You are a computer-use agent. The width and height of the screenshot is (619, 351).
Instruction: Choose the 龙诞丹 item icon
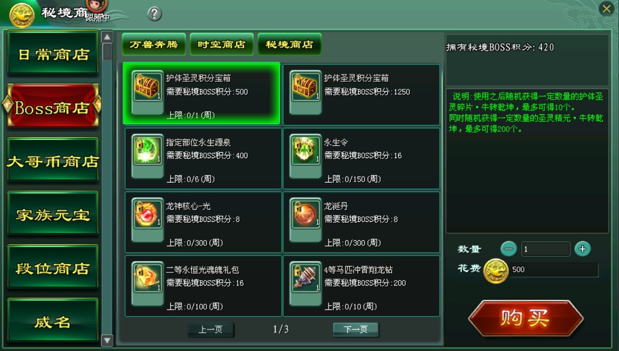point(306,214)
